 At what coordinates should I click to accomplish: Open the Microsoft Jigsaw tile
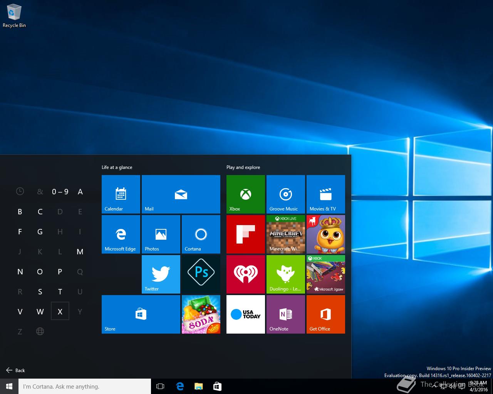click(326, 274)
